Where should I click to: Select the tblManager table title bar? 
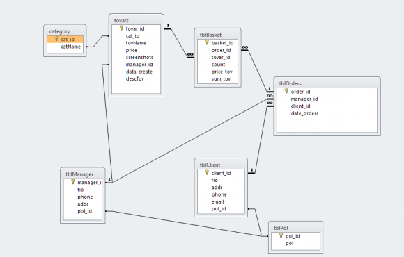(x=83, y=174)
